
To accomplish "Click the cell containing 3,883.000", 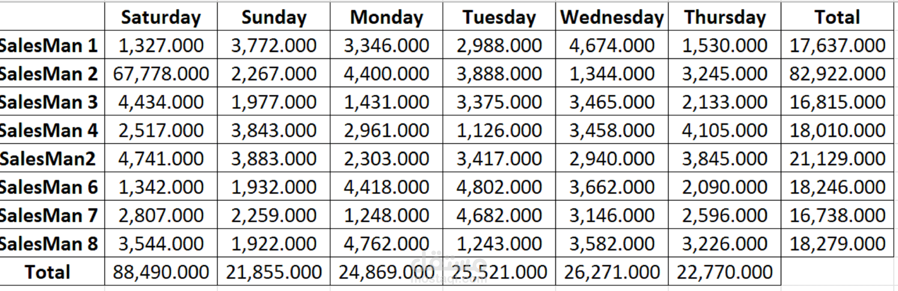I will tap(274, 159).
